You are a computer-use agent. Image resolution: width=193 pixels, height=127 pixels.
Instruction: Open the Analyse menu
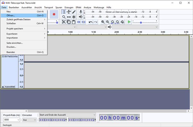point(87,7)
